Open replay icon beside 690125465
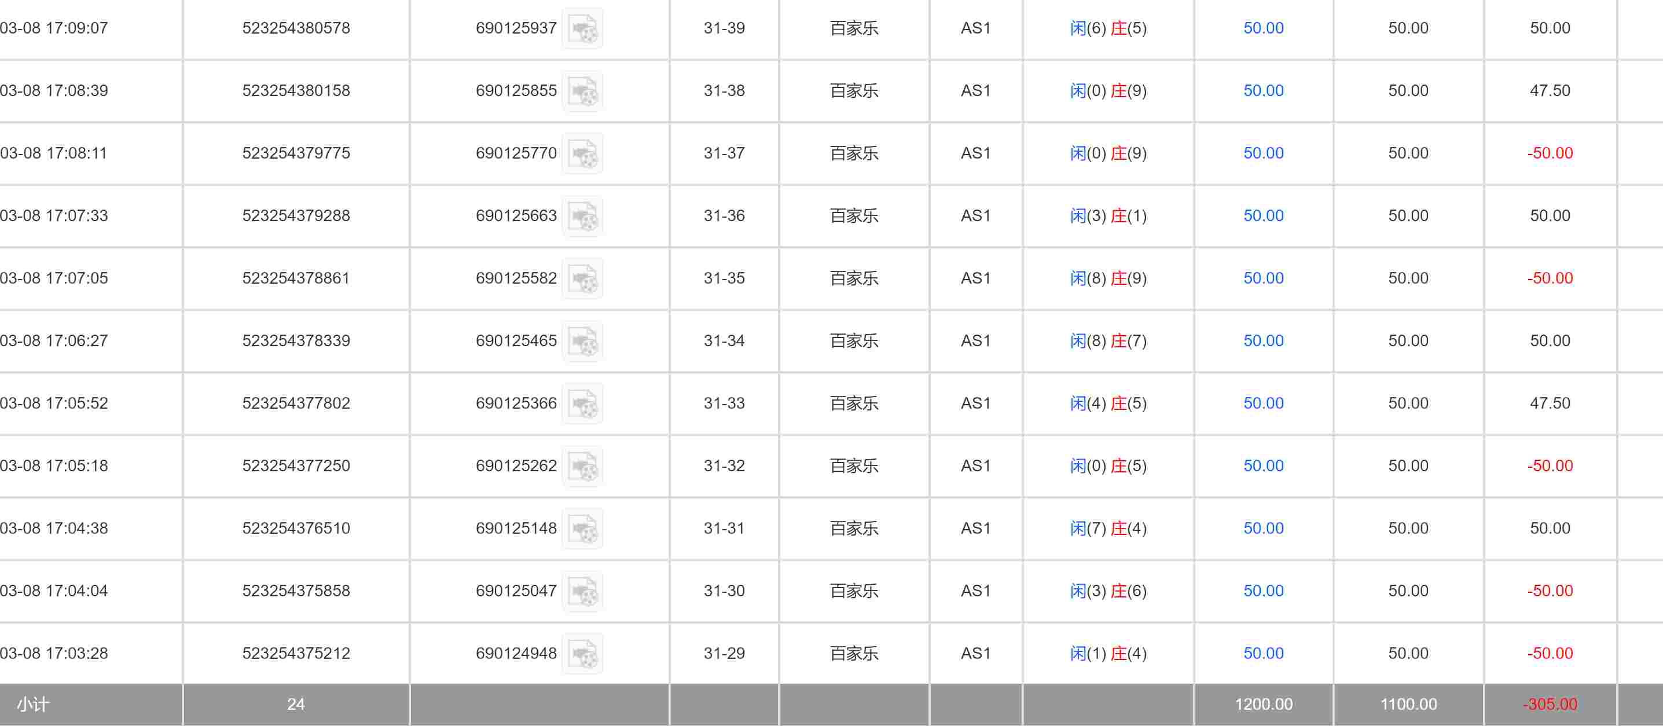The height and width of the screenshot is (726, 1663). pos(582,341)
